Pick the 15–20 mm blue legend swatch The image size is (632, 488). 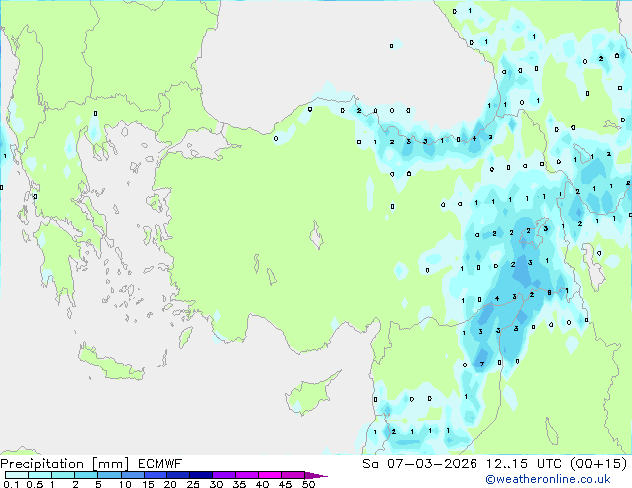pyautogui.click(x=155, y=475)
